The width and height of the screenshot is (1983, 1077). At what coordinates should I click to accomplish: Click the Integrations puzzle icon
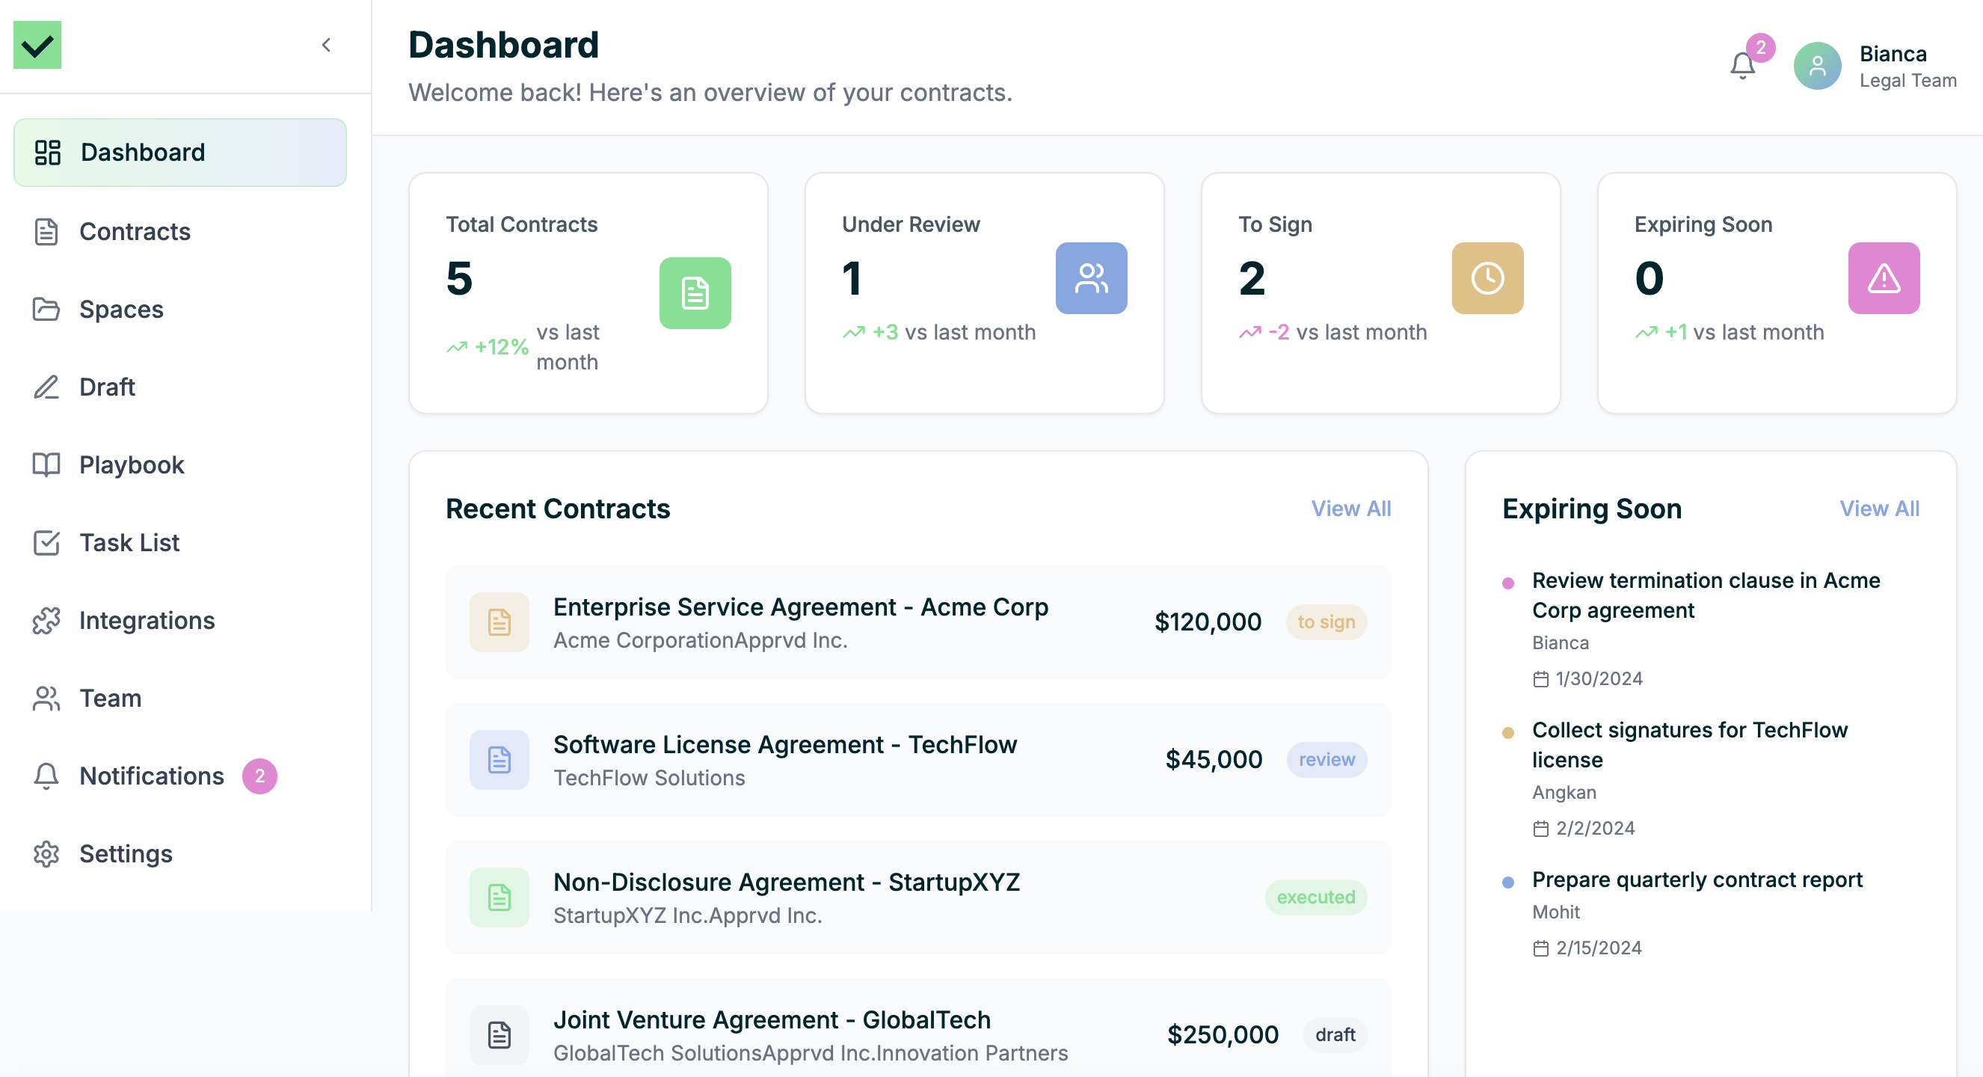pos(46,620)
